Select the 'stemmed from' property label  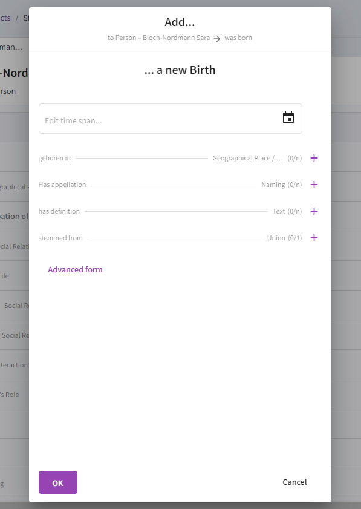tap(60, 238)
